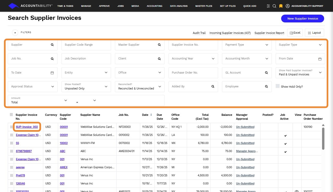Open the settings sliders icon in header
This screenshot has height=192, width=333.
(268, 6)
